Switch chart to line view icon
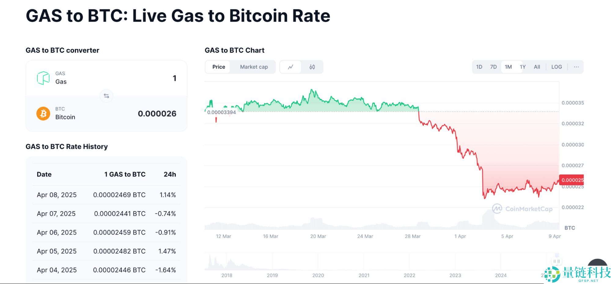Viewport: 611px width, 284px height. [x=290, y=67]
